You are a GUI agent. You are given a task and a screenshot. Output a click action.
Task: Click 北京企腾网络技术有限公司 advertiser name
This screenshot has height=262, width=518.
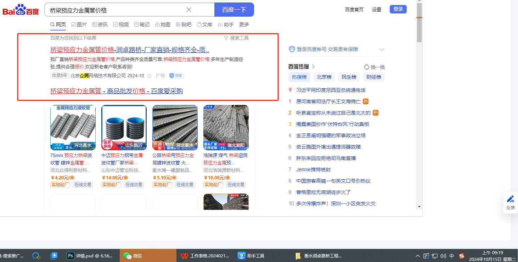98,76
